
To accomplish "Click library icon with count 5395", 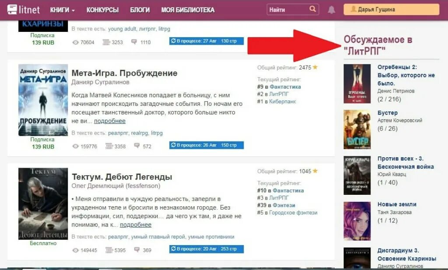I will pos(109,250).
